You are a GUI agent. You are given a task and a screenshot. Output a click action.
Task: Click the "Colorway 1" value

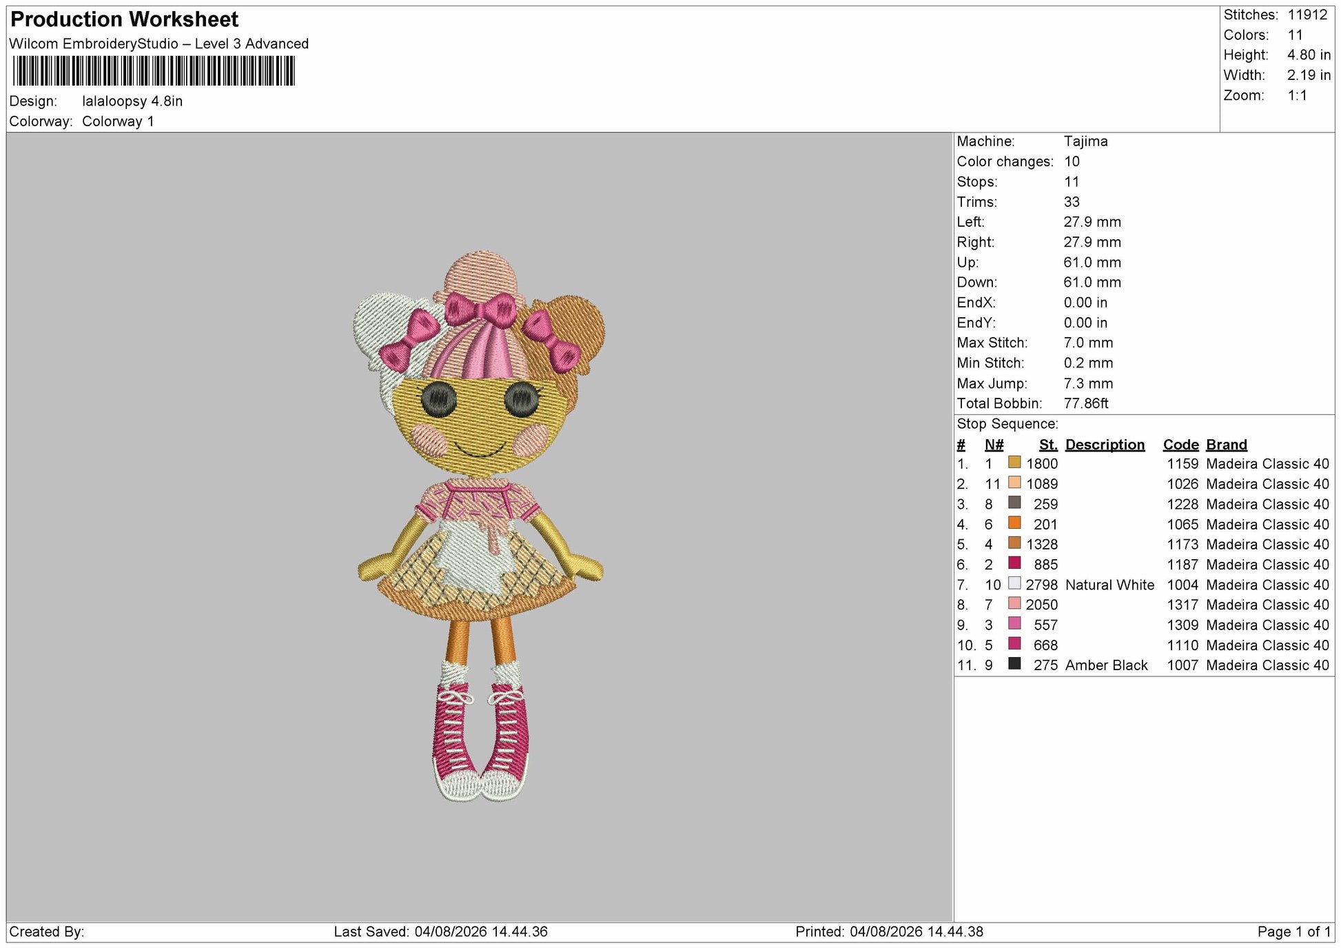point(118,121)
